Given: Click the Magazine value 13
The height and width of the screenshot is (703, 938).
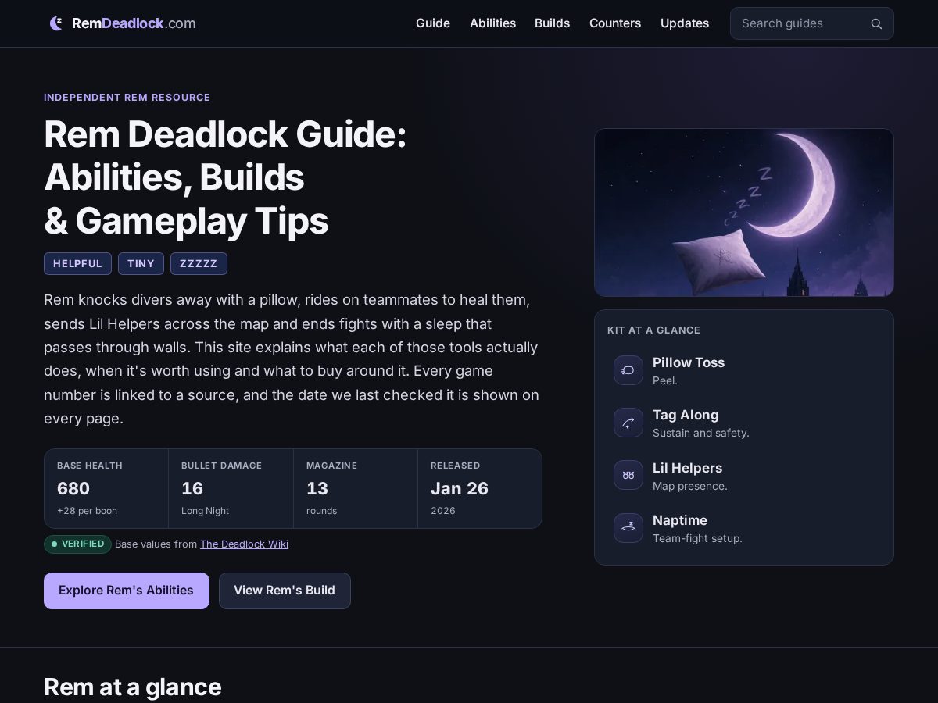Looking at the screenshot, I should coord(317,489).
